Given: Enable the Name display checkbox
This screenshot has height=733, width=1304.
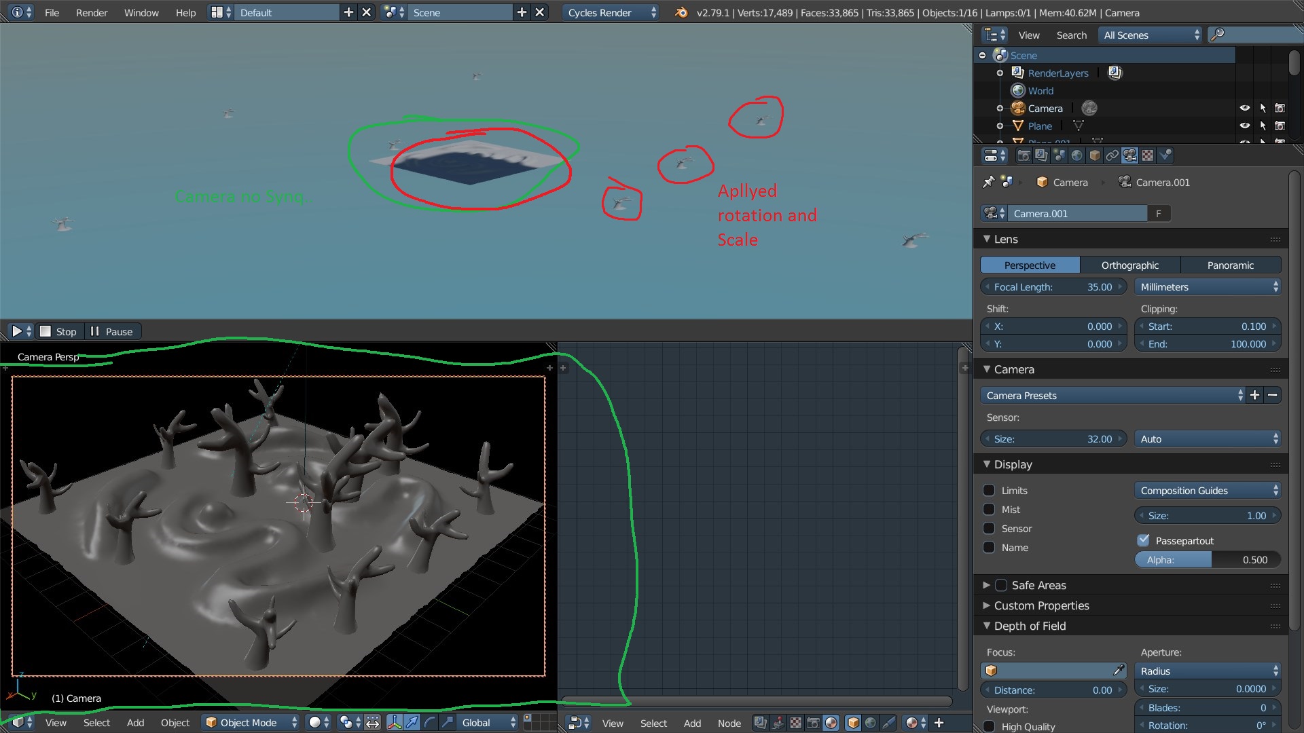Looking at the screenshot, I should [x=989, y=547].
